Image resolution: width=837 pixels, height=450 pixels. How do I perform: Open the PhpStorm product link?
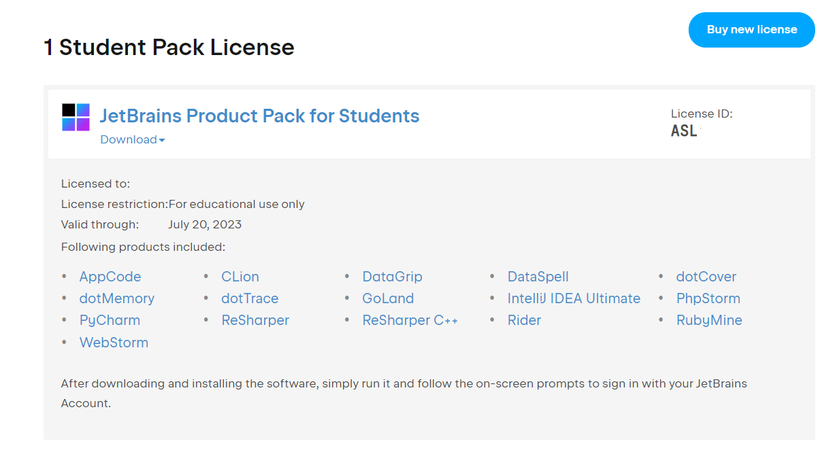point(708,298)
